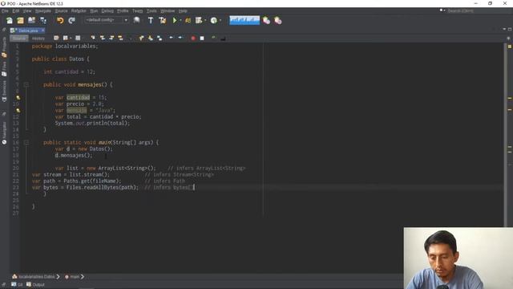The width and height of the screenshot is (513, 289).
Task: Click Find Next Occurrence editor icon
Action: (111, 38)
